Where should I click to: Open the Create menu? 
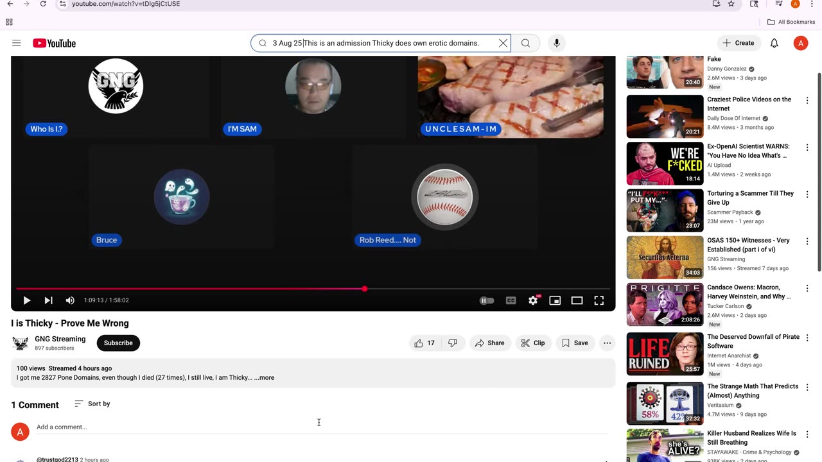click(739, 43)
